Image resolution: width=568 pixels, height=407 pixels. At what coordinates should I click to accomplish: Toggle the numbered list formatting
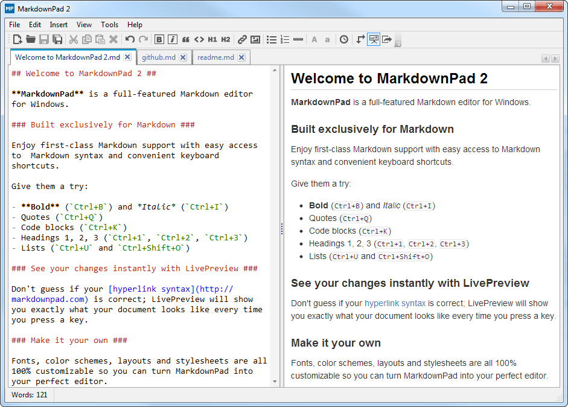pyautogui.click(x=284, y=39)
